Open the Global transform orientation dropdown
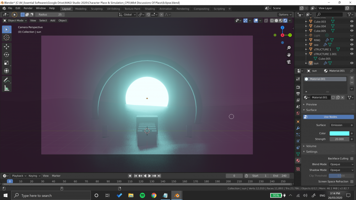 [127, 15]
